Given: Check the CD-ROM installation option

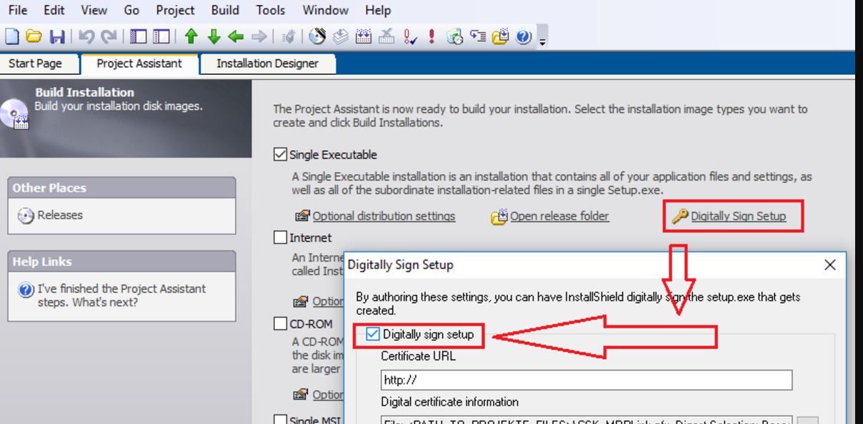Looking at the screenshot, I should [x=281, y=324].
